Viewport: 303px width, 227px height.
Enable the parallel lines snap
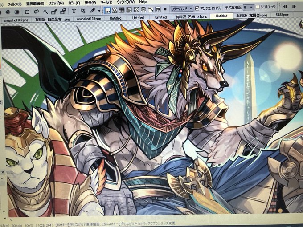click(x=115, y=10)
